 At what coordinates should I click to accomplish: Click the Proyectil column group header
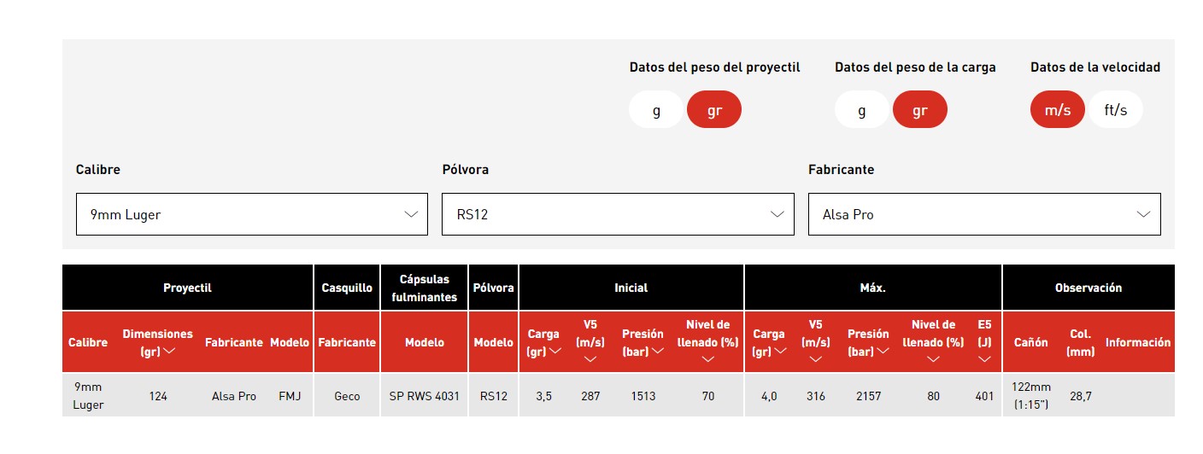coord(187,288)
